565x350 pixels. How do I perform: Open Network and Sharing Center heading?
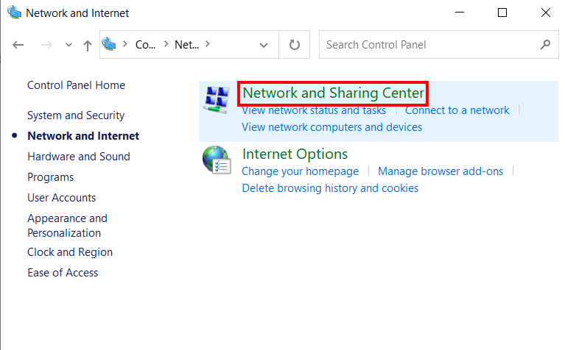[333, 93]
